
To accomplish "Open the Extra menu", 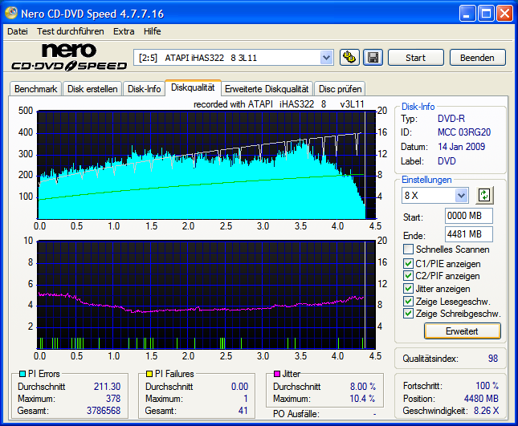I will click(124, 31).
